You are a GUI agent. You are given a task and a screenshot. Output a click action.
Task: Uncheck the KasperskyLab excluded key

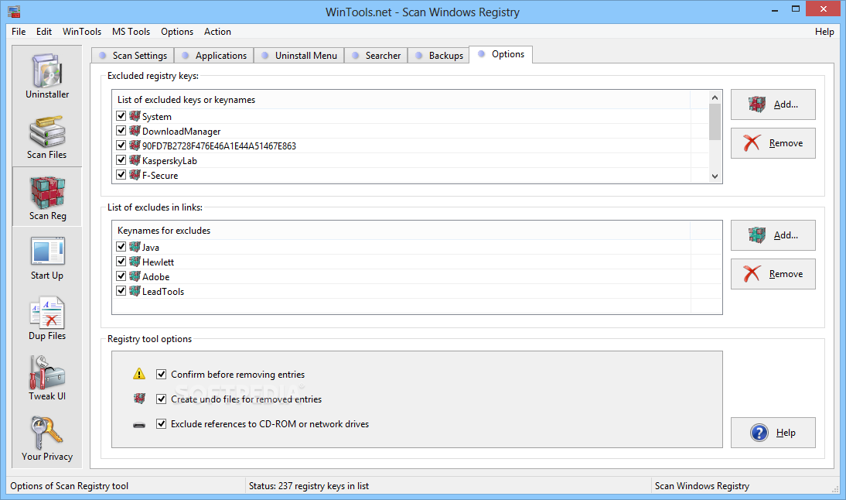[121, 160]
